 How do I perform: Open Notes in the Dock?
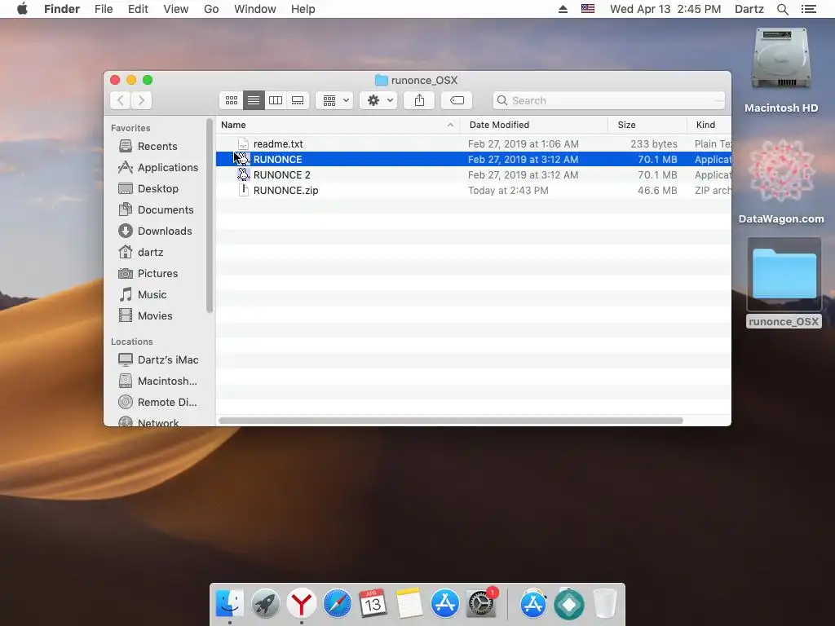(409, 604)
